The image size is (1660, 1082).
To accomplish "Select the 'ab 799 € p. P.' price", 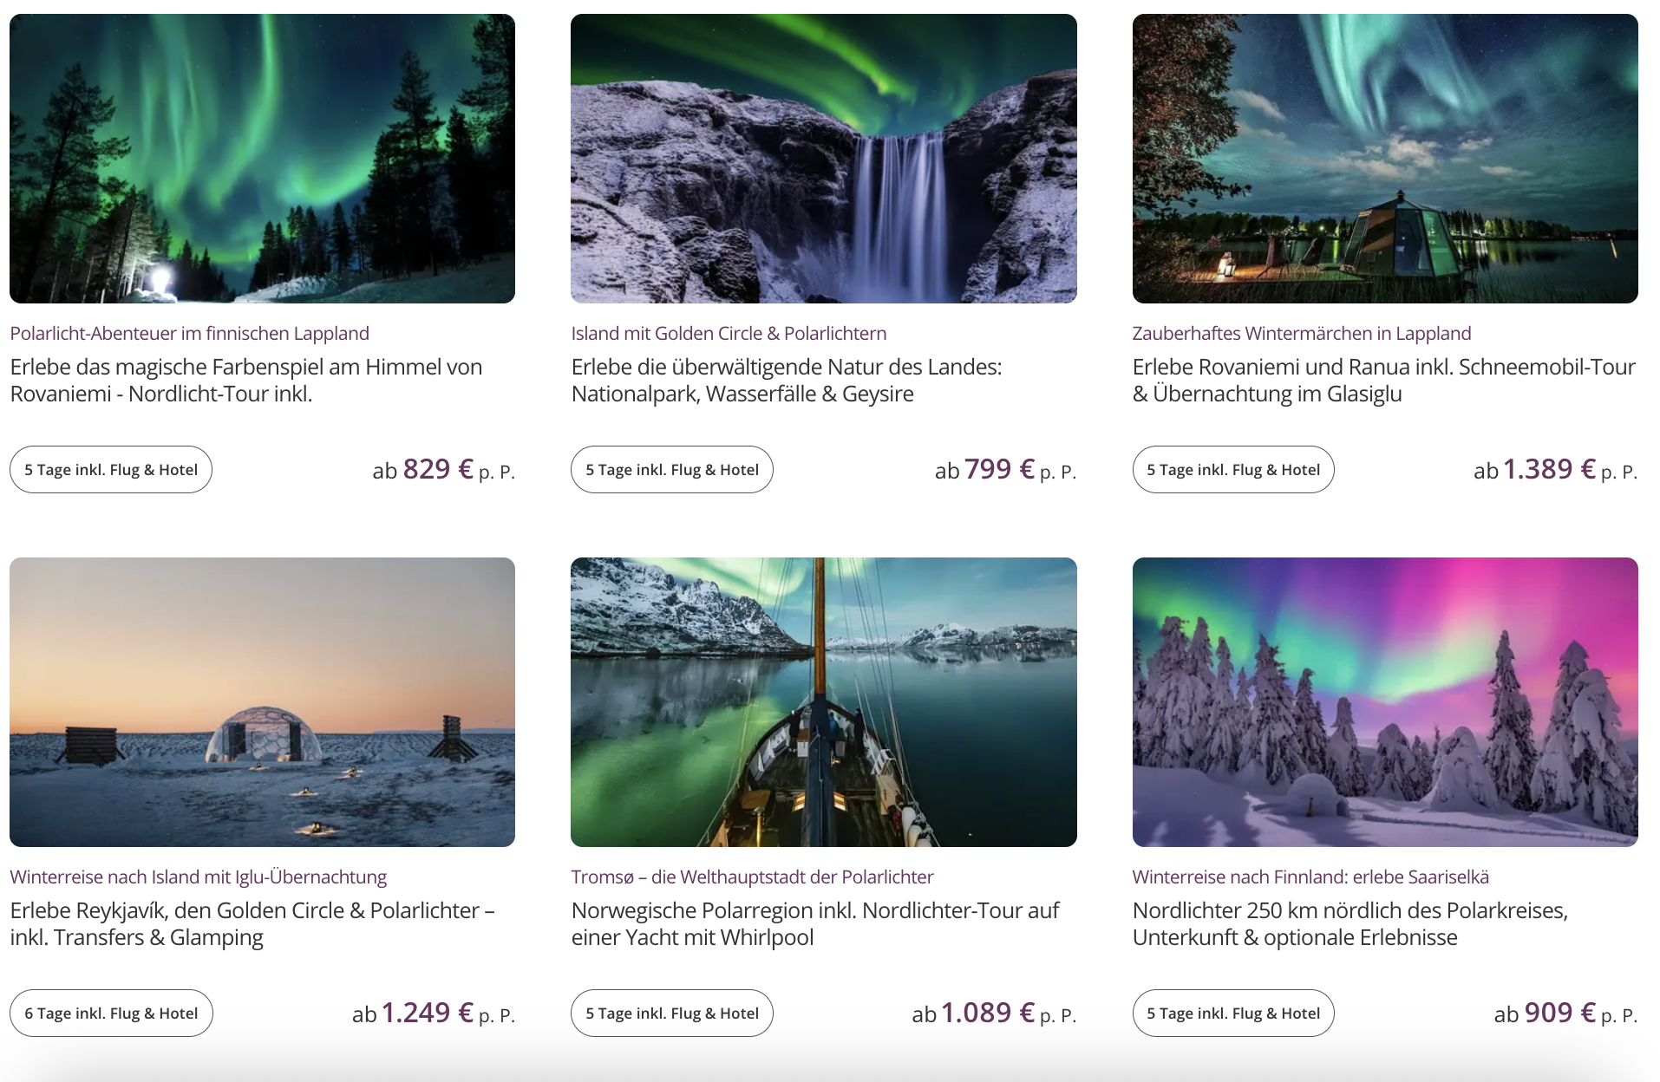I will tap(1005, 470).
